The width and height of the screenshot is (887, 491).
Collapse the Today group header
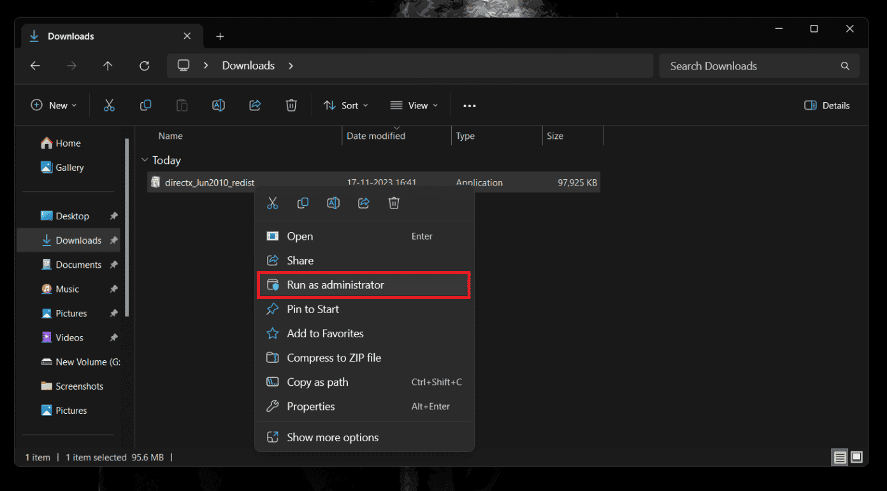coord(145,160)
